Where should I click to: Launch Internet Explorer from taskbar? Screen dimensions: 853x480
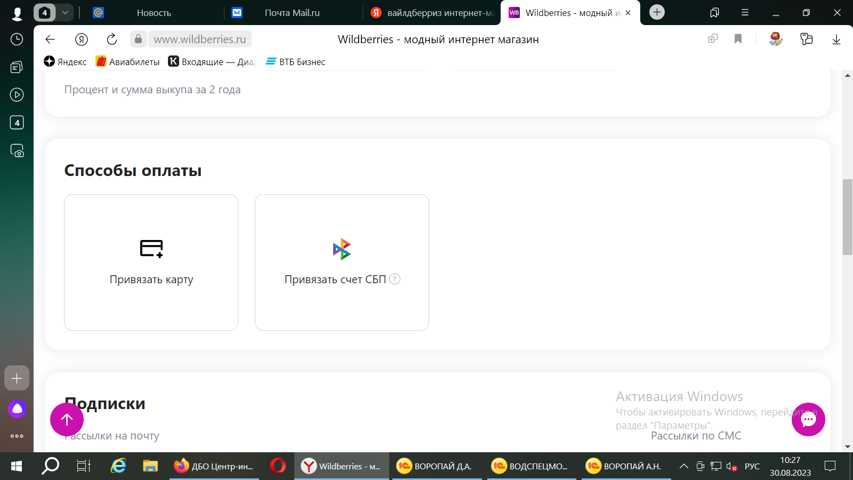(x=118, y=466)
